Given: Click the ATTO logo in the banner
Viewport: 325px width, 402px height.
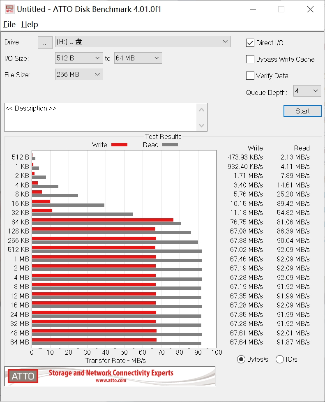Looking at the screenshot, I should (23, 376).
